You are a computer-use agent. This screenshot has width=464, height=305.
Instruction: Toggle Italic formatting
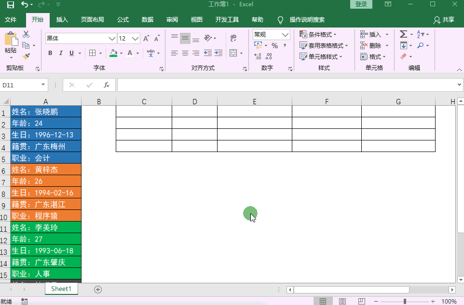pyautogui.click(x=61, y=53)
